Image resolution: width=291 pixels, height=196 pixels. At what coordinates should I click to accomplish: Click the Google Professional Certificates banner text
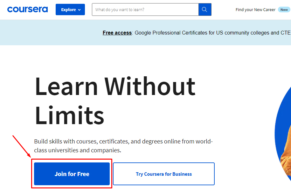[174, 33]
